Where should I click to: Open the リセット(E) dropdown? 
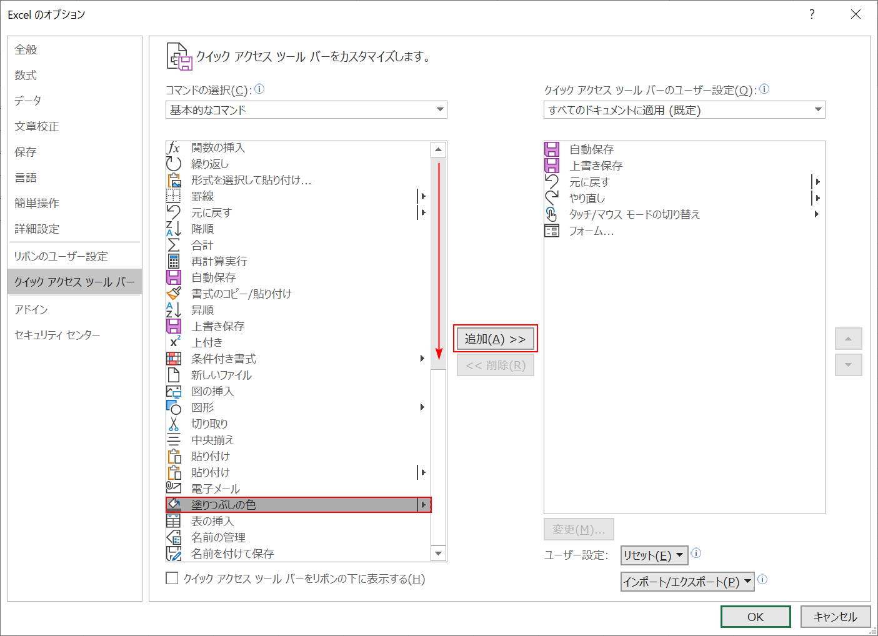pos(654,554)
